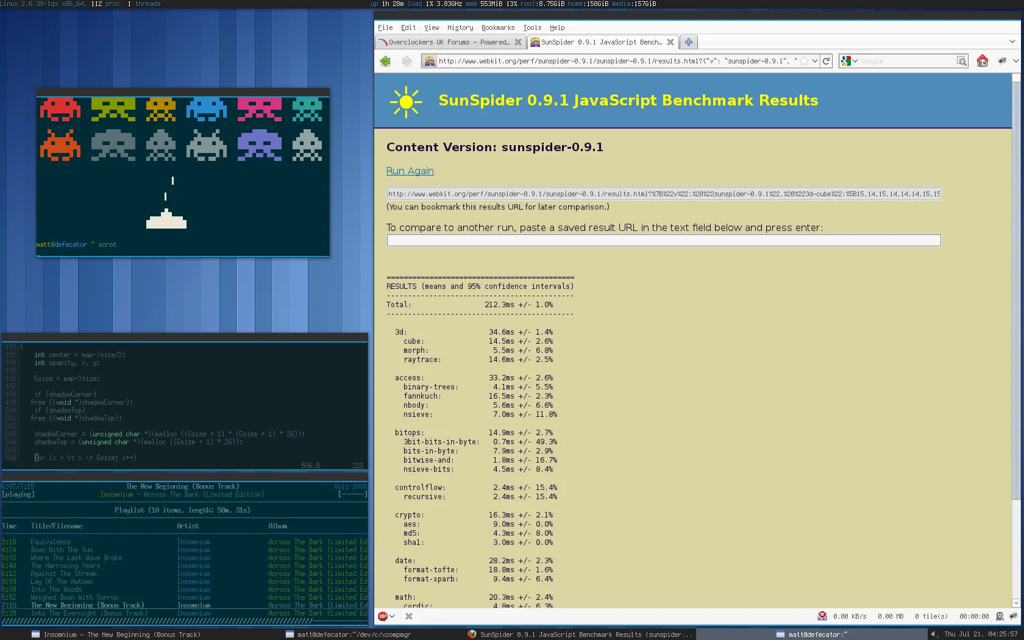The height and width of the screenshot is (640, 1024).
Task: Open the History menu
Action: coord(460,27)
